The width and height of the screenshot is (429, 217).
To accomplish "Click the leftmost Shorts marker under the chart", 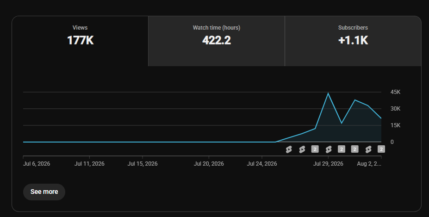I will pyautogui.click(x=289, y=149).
